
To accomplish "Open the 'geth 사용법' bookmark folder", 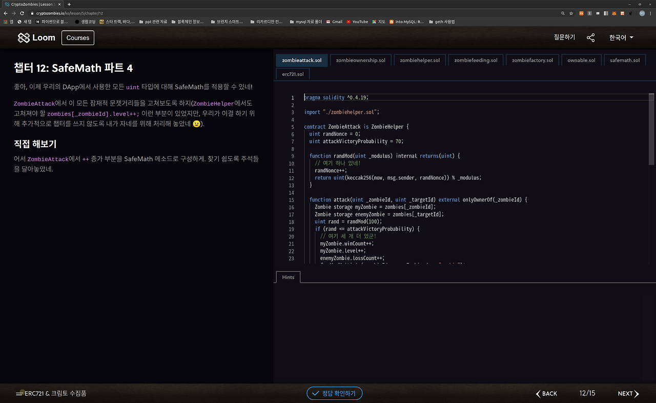I will pyautogui.click(x=442, y=22).
